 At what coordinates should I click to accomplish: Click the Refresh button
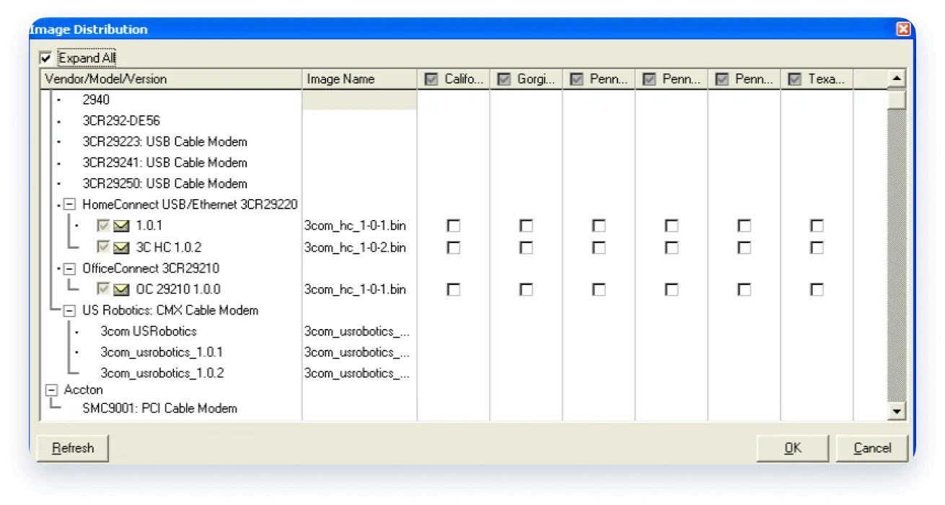pos(73,448)
